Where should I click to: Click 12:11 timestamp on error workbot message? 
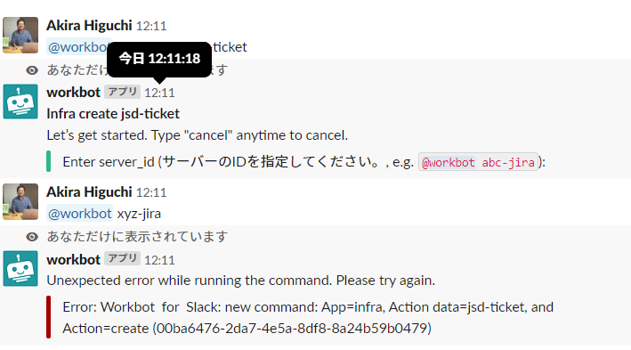pyautogui.click(x=160, y=260)
